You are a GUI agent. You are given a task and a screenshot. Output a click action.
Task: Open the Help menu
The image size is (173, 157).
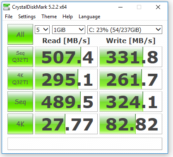67,17
